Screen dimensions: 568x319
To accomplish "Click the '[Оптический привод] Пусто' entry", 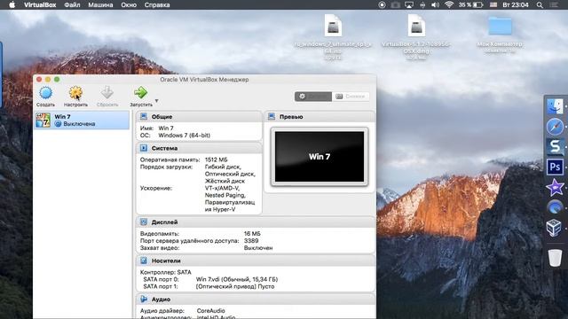I will tap(235, 286).
